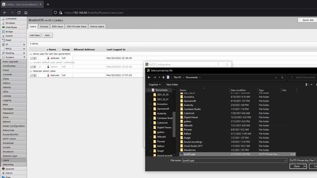
Task: Click Documents in the breadcrumb path
Action: tap(192, 78)
